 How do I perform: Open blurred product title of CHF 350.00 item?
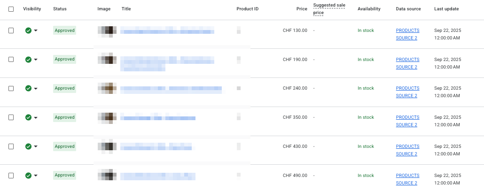click(158, 117)
